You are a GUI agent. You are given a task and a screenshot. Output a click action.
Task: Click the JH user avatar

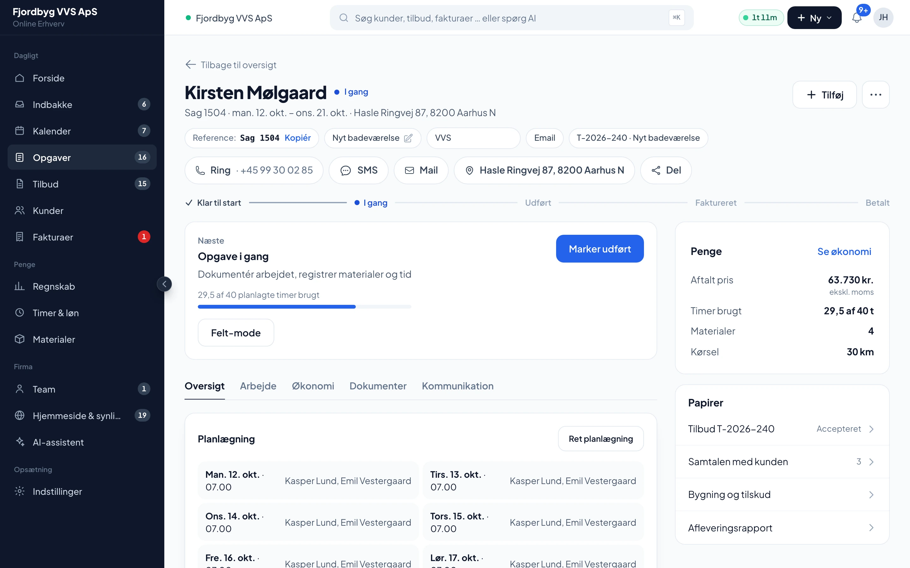point(883,18)
